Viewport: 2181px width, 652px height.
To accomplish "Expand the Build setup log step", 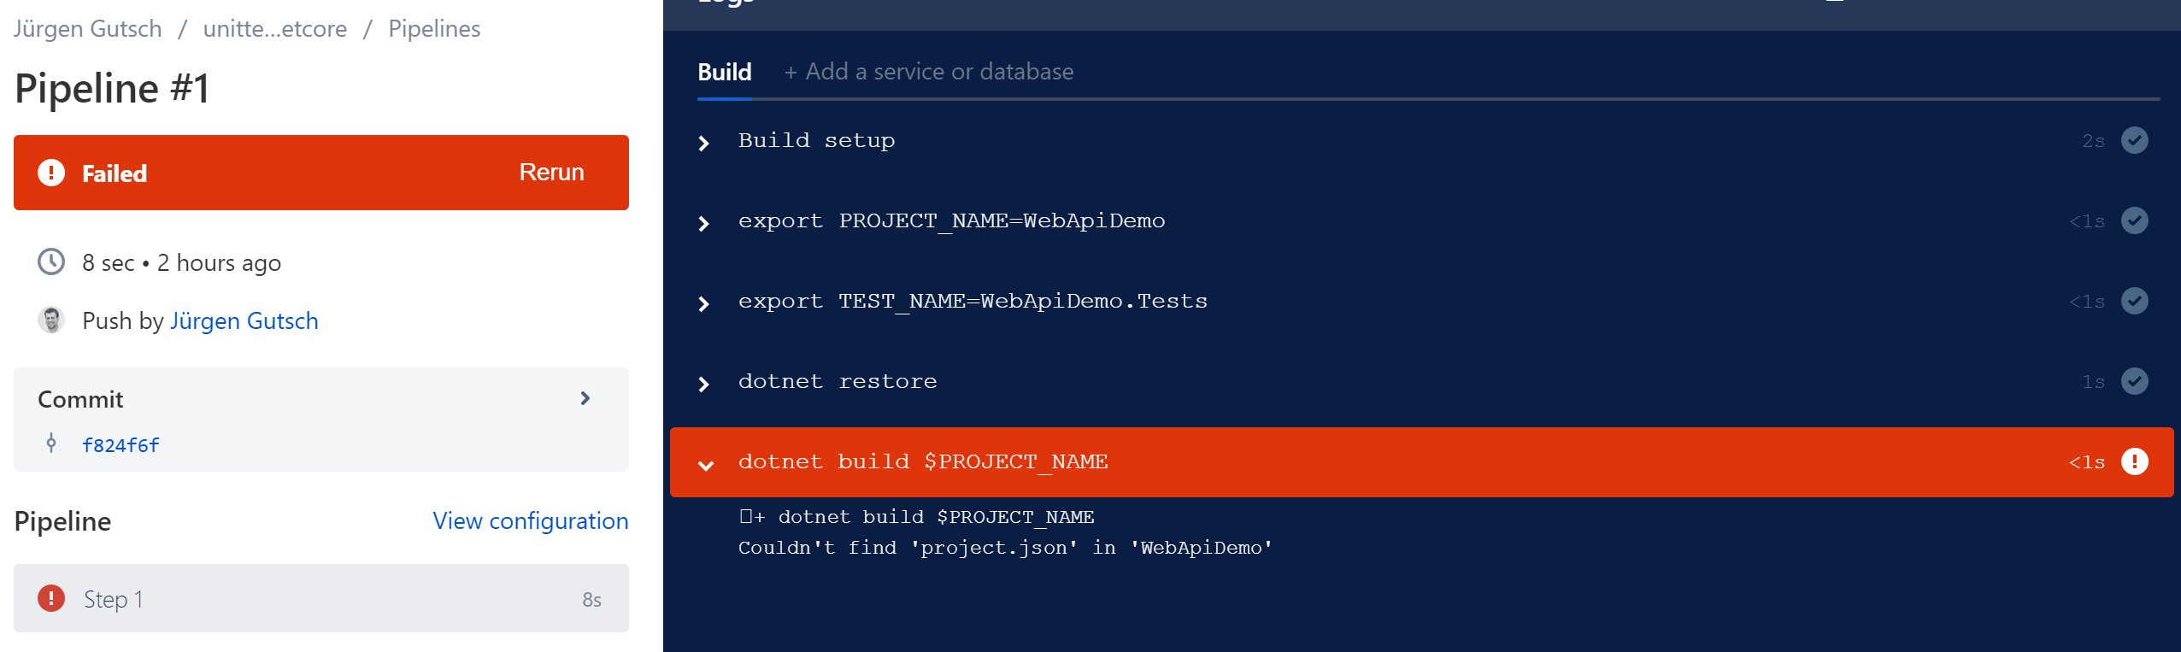I will click(704, 143).
